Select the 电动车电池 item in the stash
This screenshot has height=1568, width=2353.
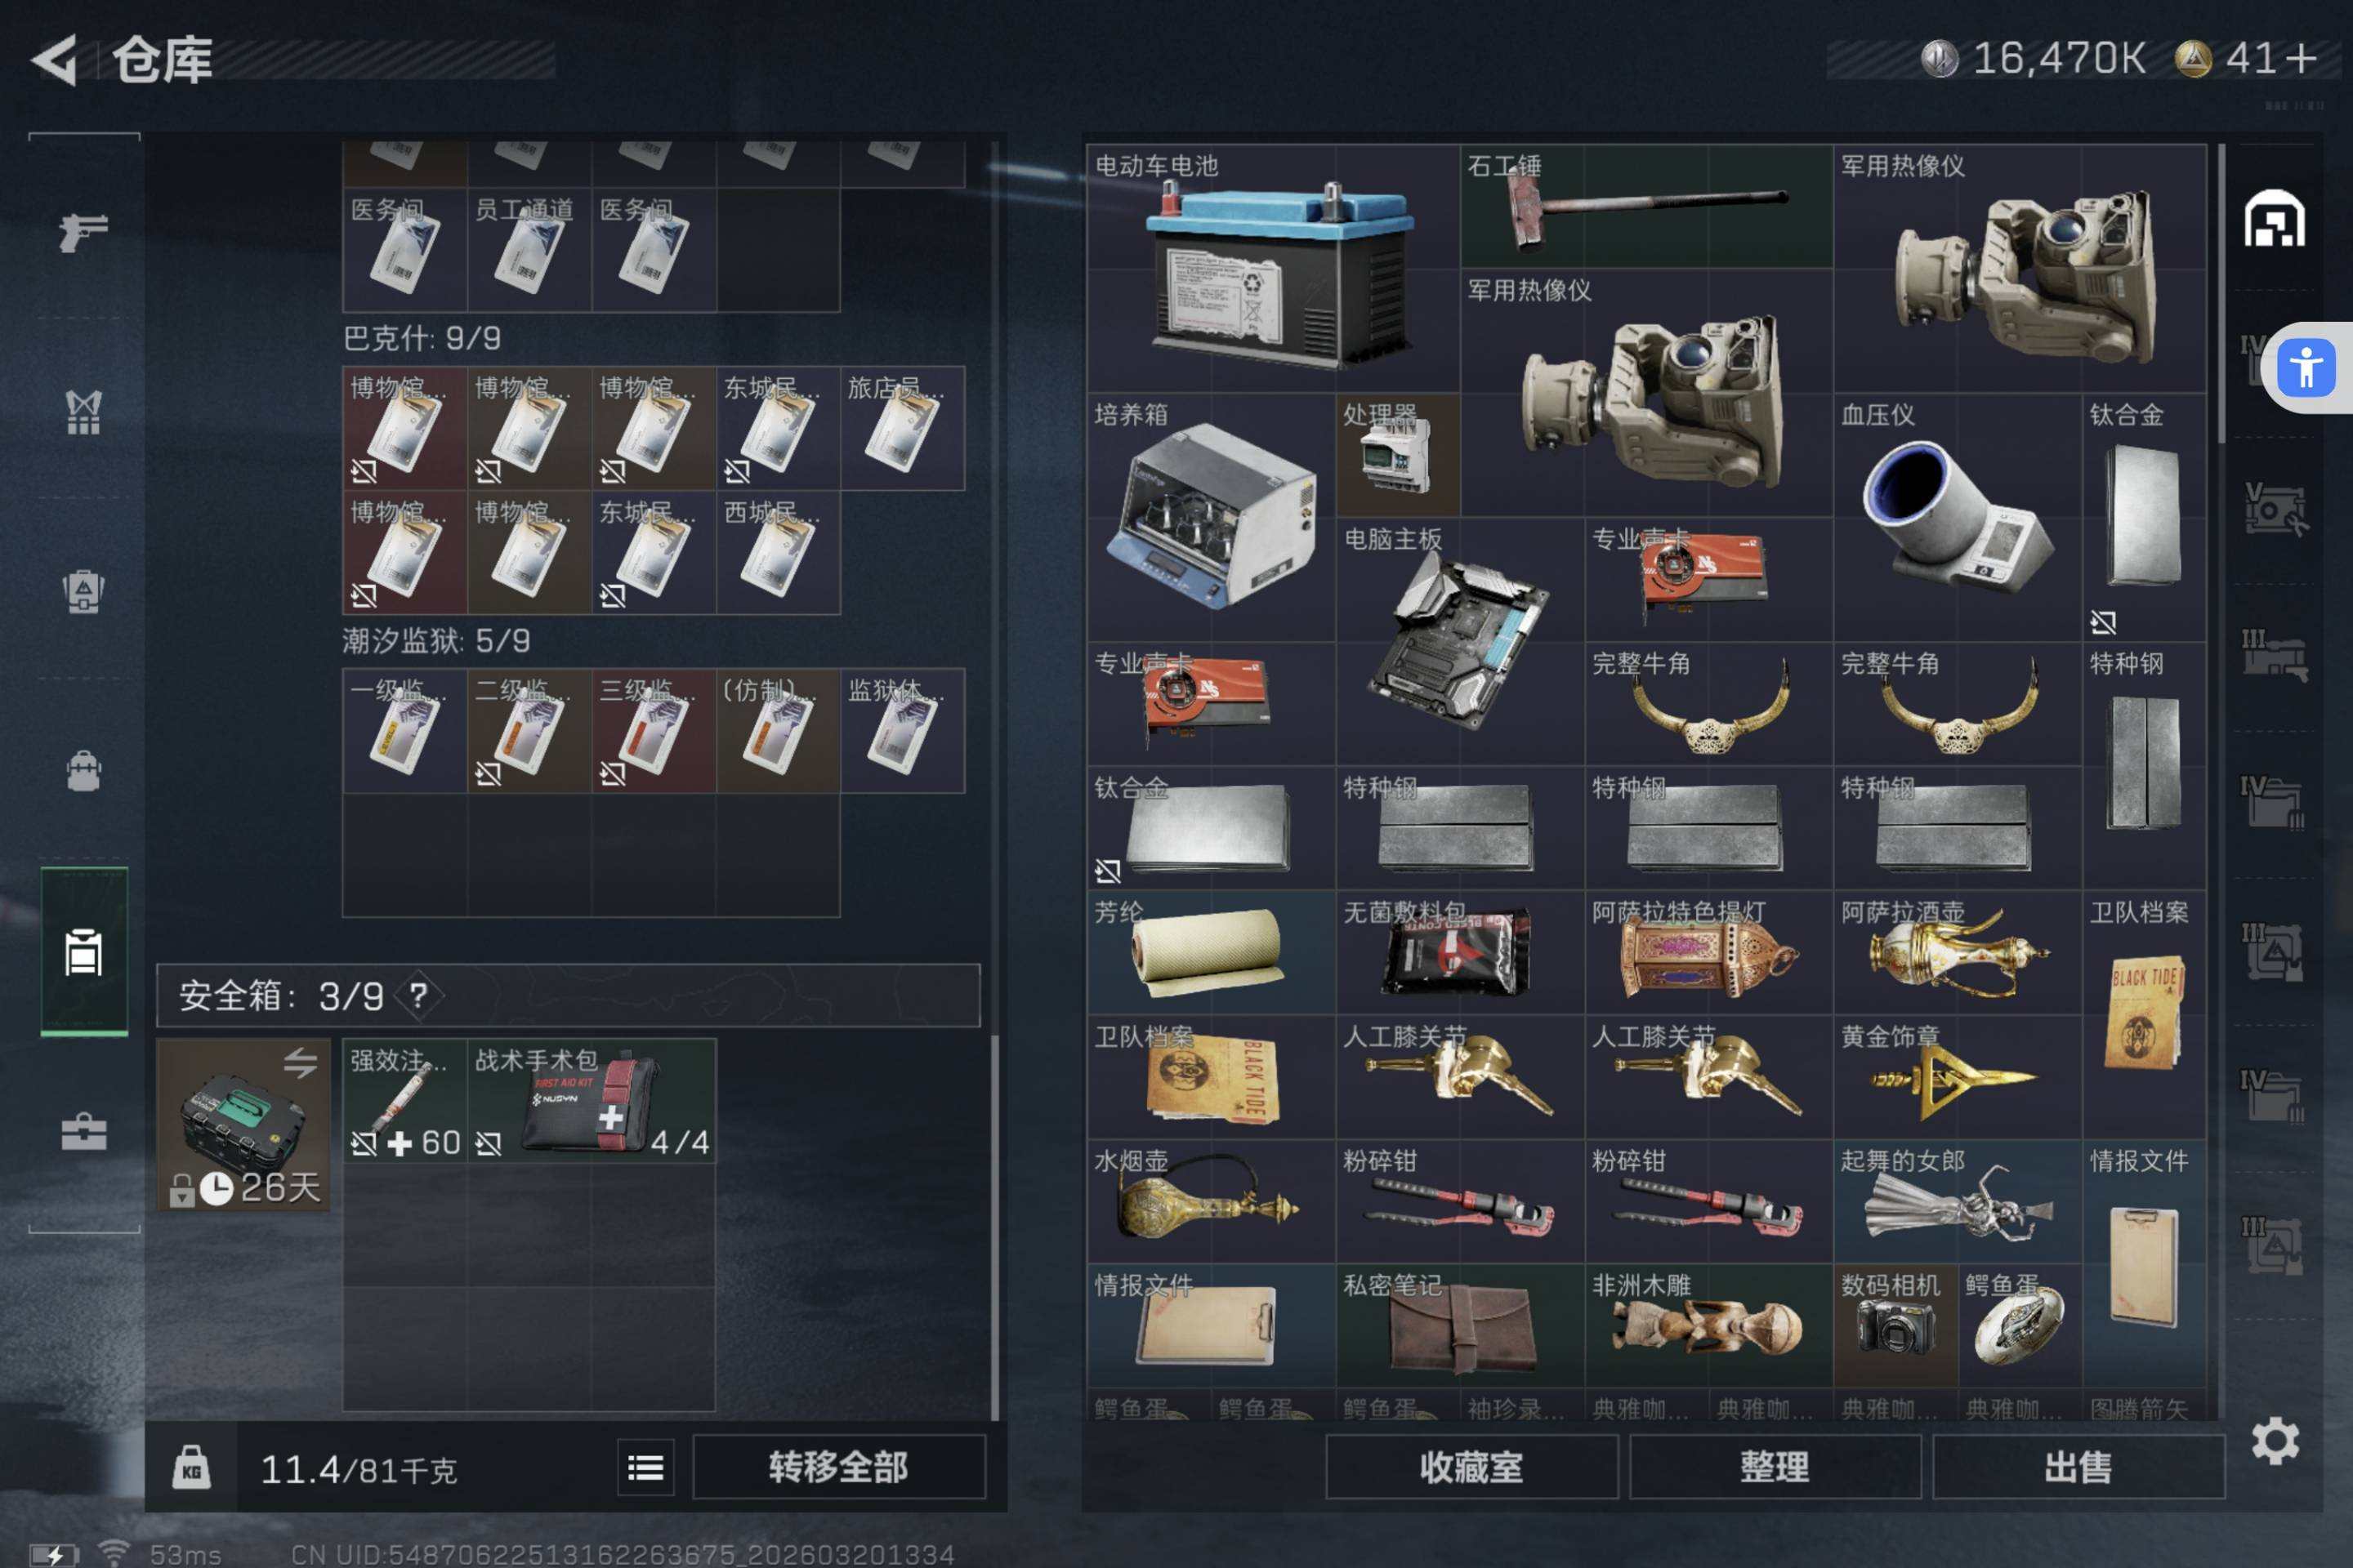1273,268
